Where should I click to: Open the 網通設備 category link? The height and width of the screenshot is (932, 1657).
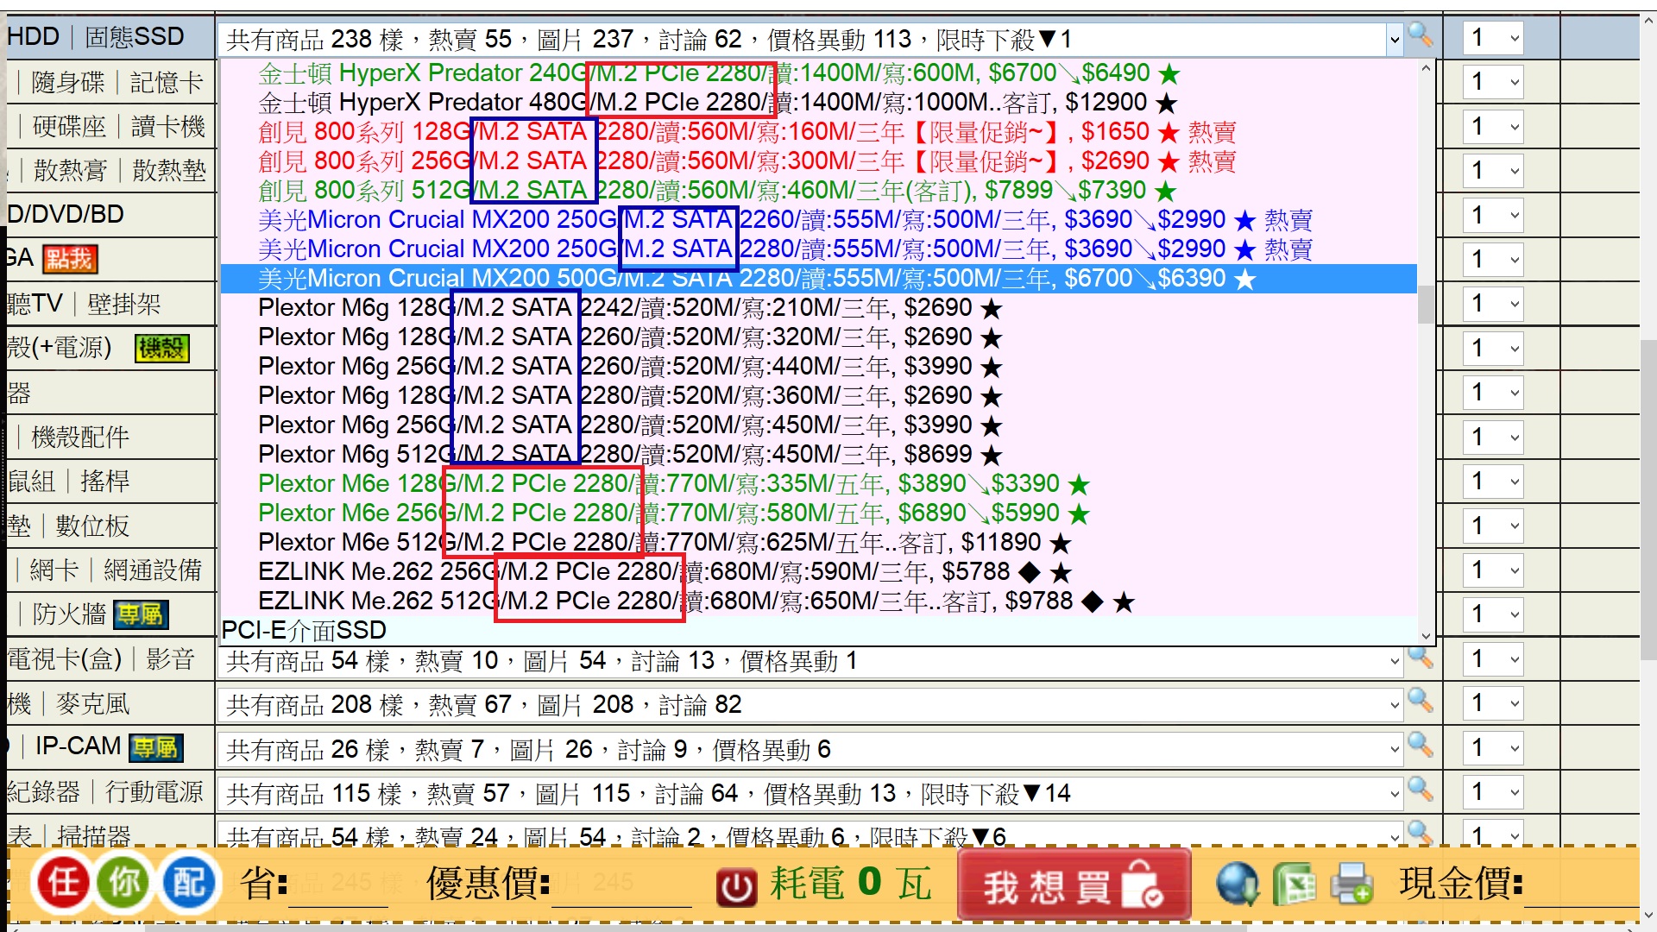(153, 570)
